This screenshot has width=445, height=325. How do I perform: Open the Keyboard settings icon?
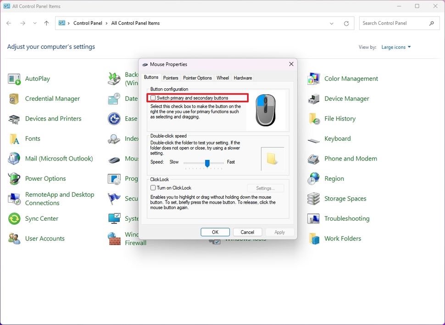click(338, 138)
